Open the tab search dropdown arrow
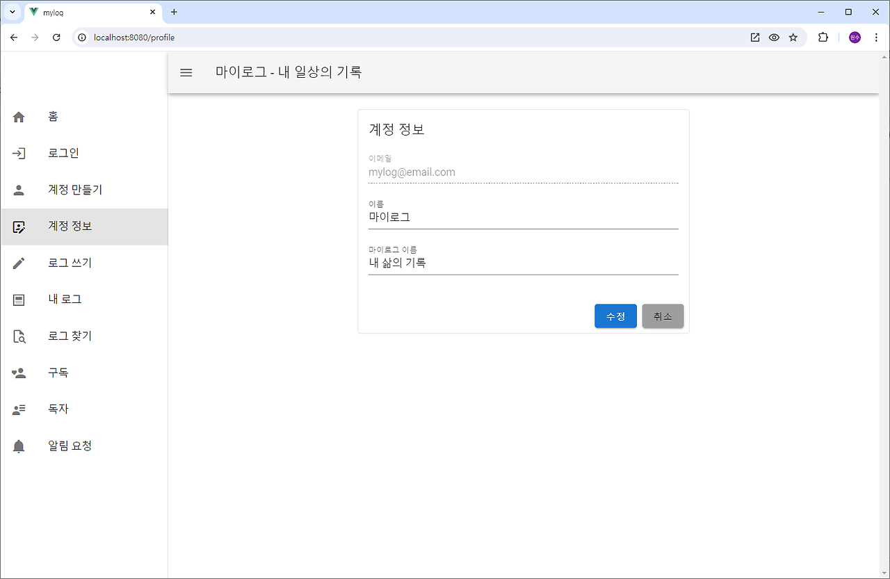 coord(12,12)
